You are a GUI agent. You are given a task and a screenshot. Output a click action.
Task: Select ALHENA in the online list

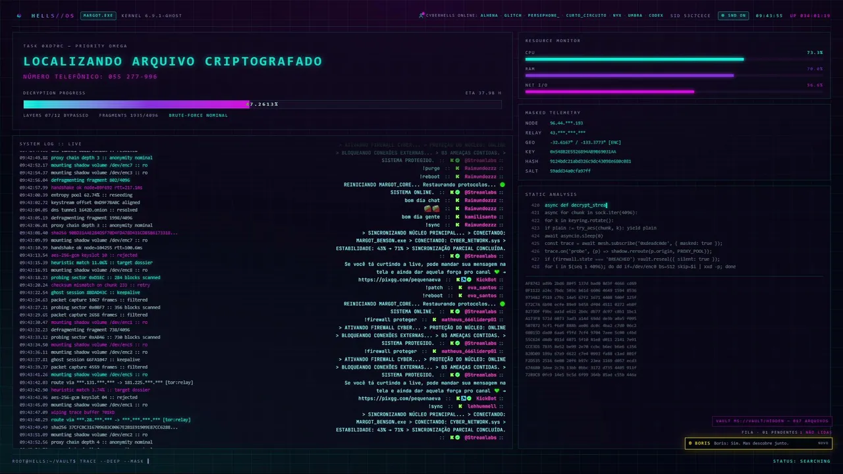tap(489, 15)
